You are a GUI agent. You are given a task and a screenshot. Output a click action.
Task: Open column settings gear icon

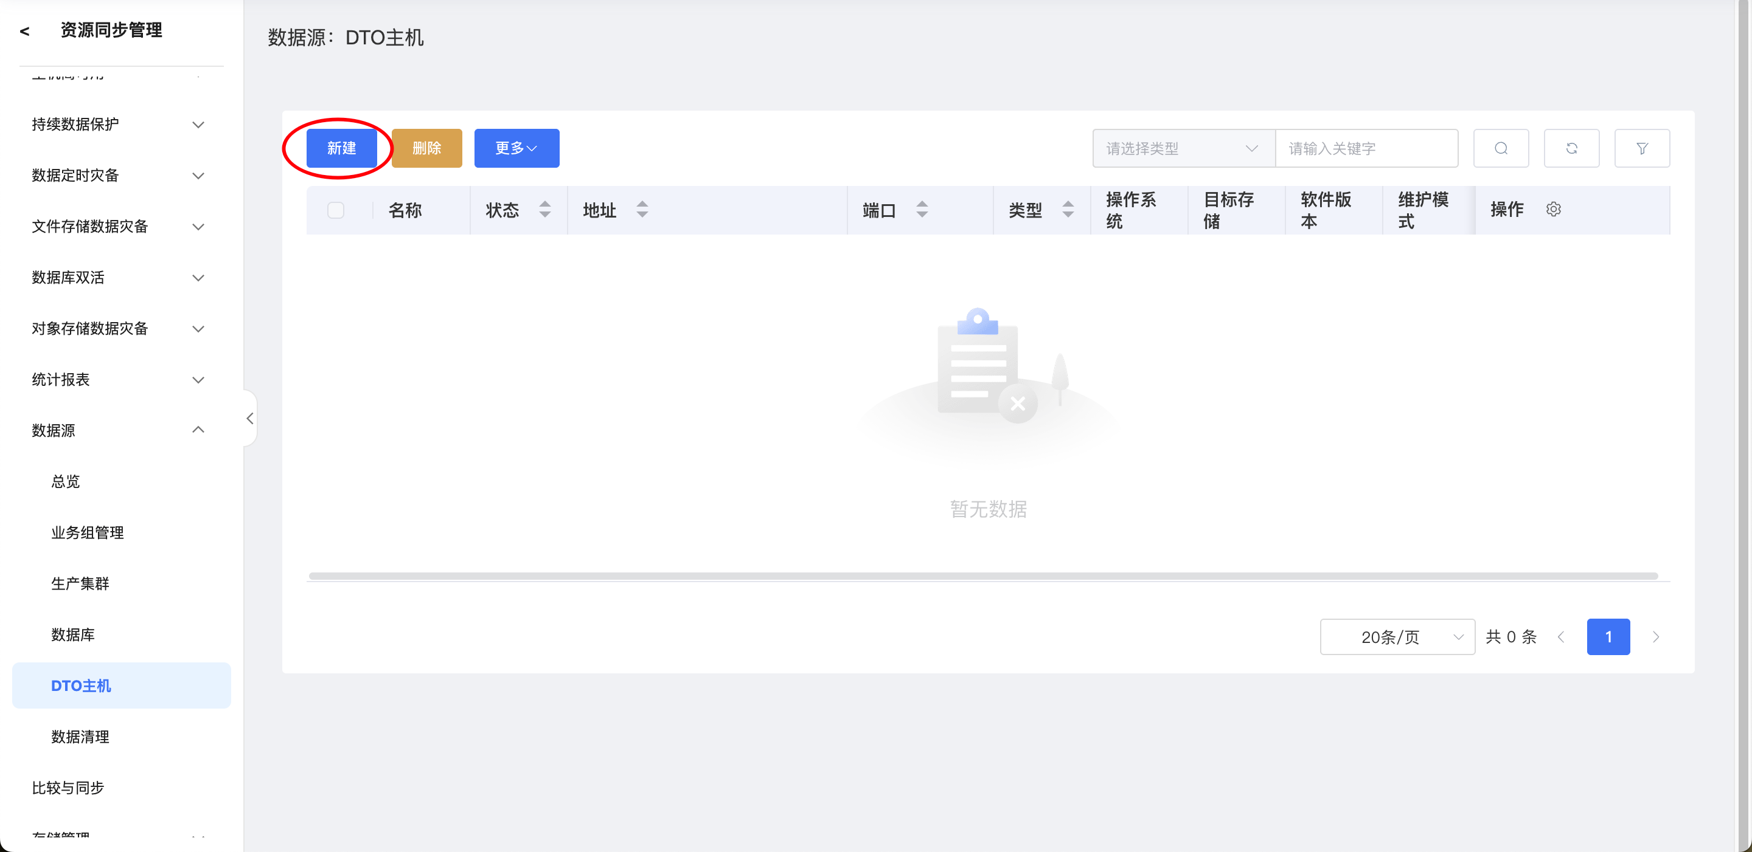point(1554,209)
